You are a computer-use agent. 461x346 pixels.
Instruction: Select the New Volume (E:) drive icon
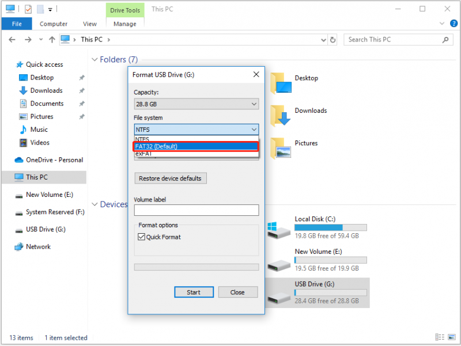point(279,265)
